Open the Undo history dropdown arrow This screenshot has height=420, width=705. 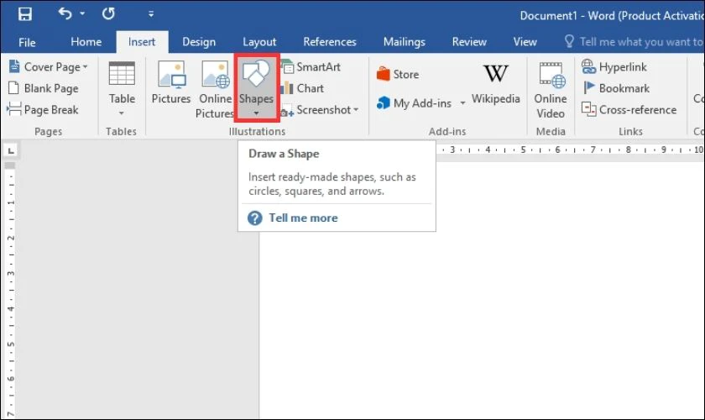coord(82,13)
